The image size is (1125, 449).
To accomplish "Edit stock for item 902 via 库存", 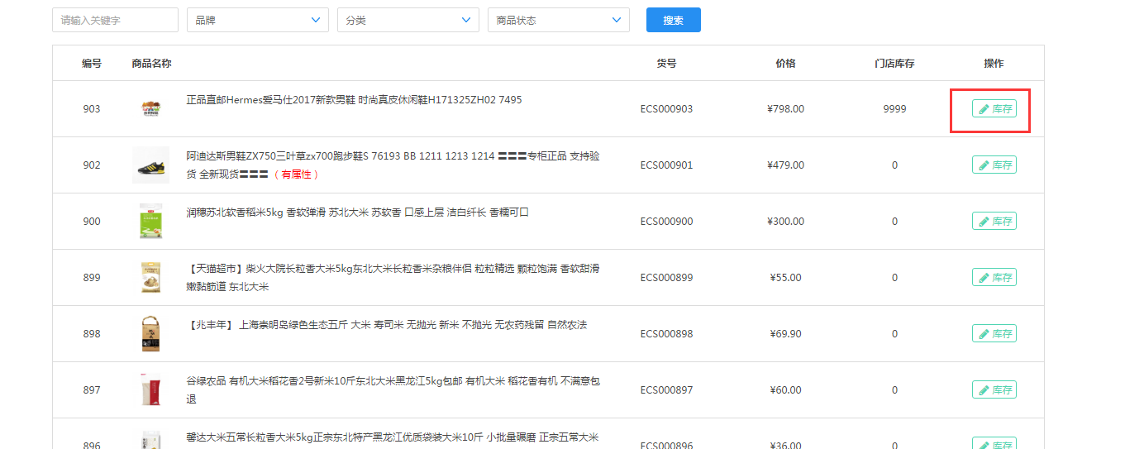I will (994, 165).
